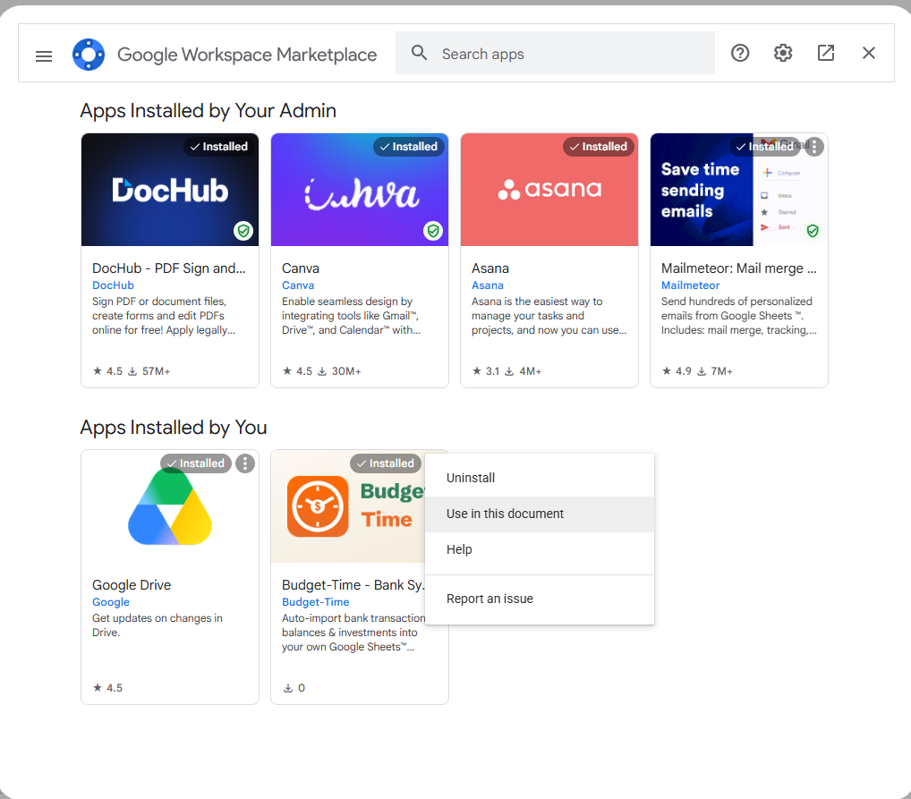
Task: Click the verified shield on Mailmeteor
Action: pos(813,231)
